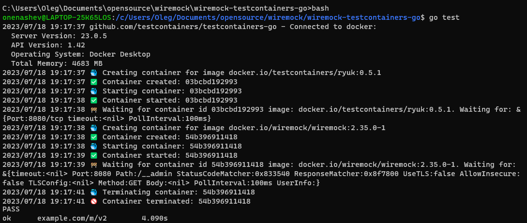Click whale icon before Starting container: 54b396911418
The width and height of the screenshot is (527, 223).
point(94,147)
